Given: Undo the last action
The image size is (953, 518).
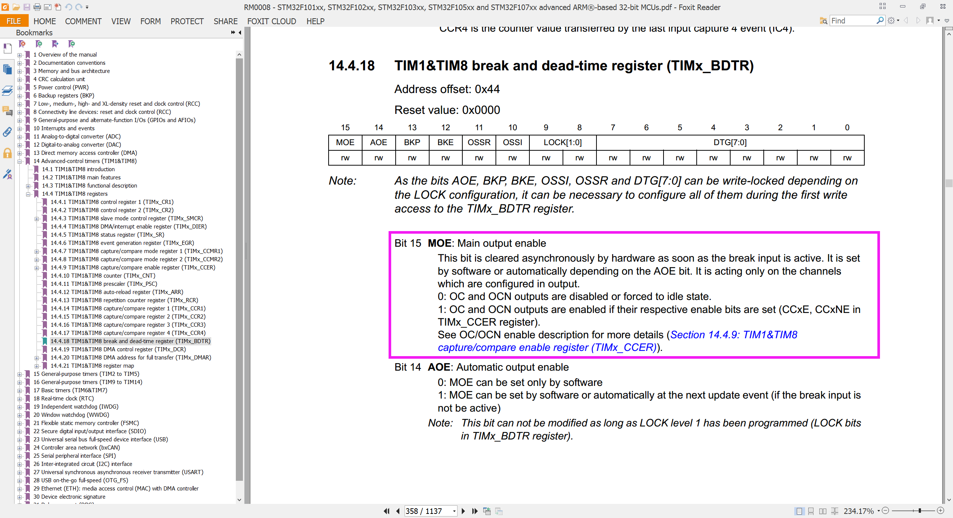Looking at the screenshot, I should [x=68, y=7].
